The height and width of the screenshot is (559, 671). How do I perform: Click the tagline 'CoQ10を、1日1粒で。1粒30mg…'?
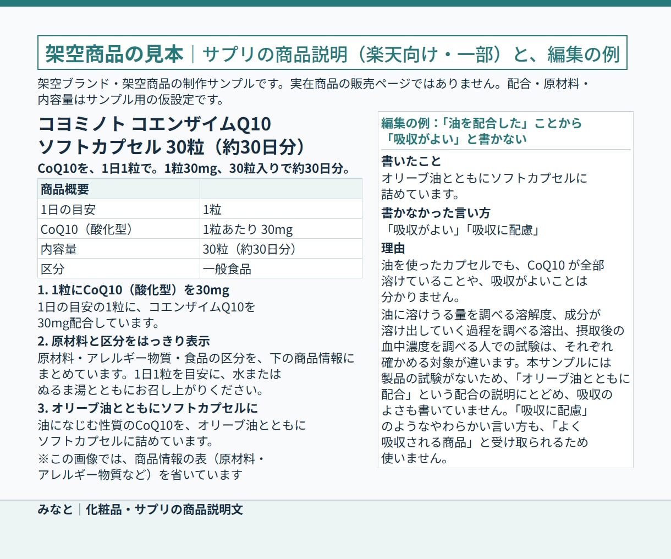(194, 168)
